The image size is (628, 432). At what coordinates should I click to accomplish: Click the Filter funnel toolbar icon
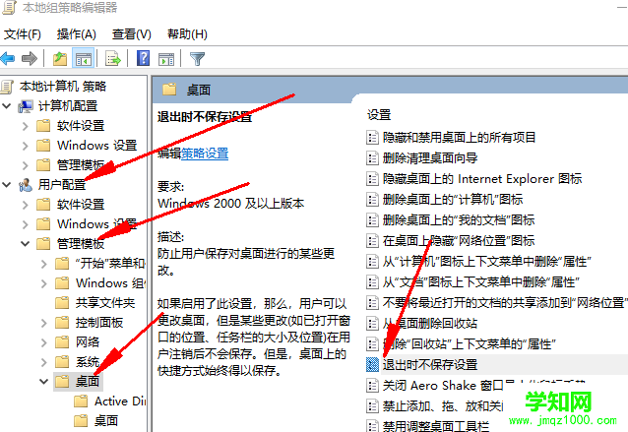tap(197, 59)
